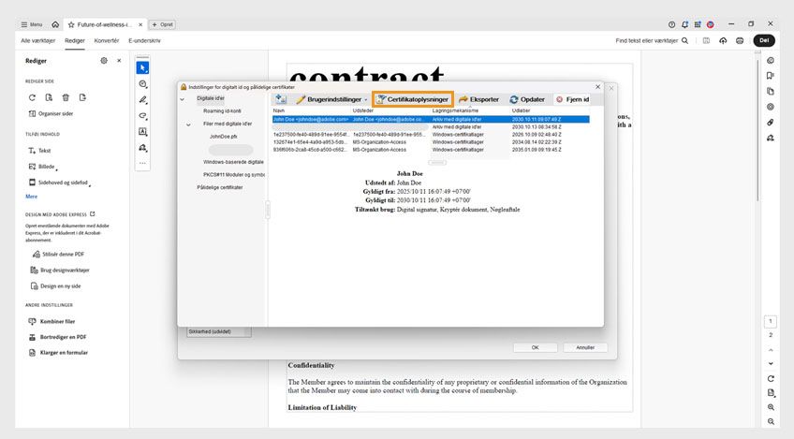
Task: Open Sidehoved og sidefod option
Action: [59, 183]
